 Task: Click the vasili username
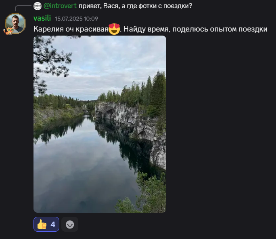[42, 18]
